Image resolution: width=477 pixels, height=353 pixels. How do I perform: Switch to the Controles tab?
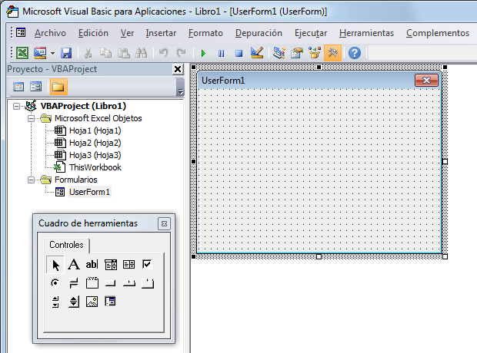click(66, 245)
